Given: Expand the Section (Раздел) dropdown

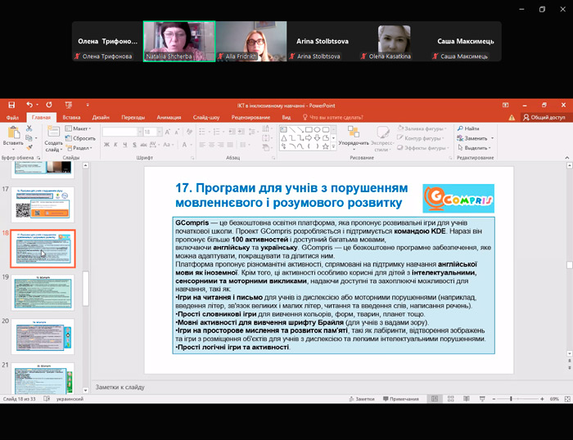Looking at the screenshot, I should coord(82,148).
